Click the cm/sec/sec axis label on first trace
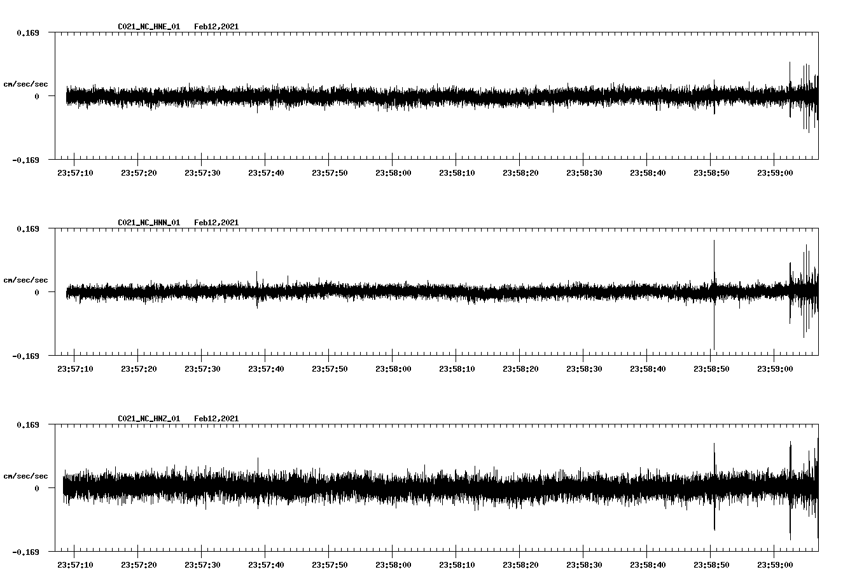This screenshot has width=864, height=588. coord(26,83)
